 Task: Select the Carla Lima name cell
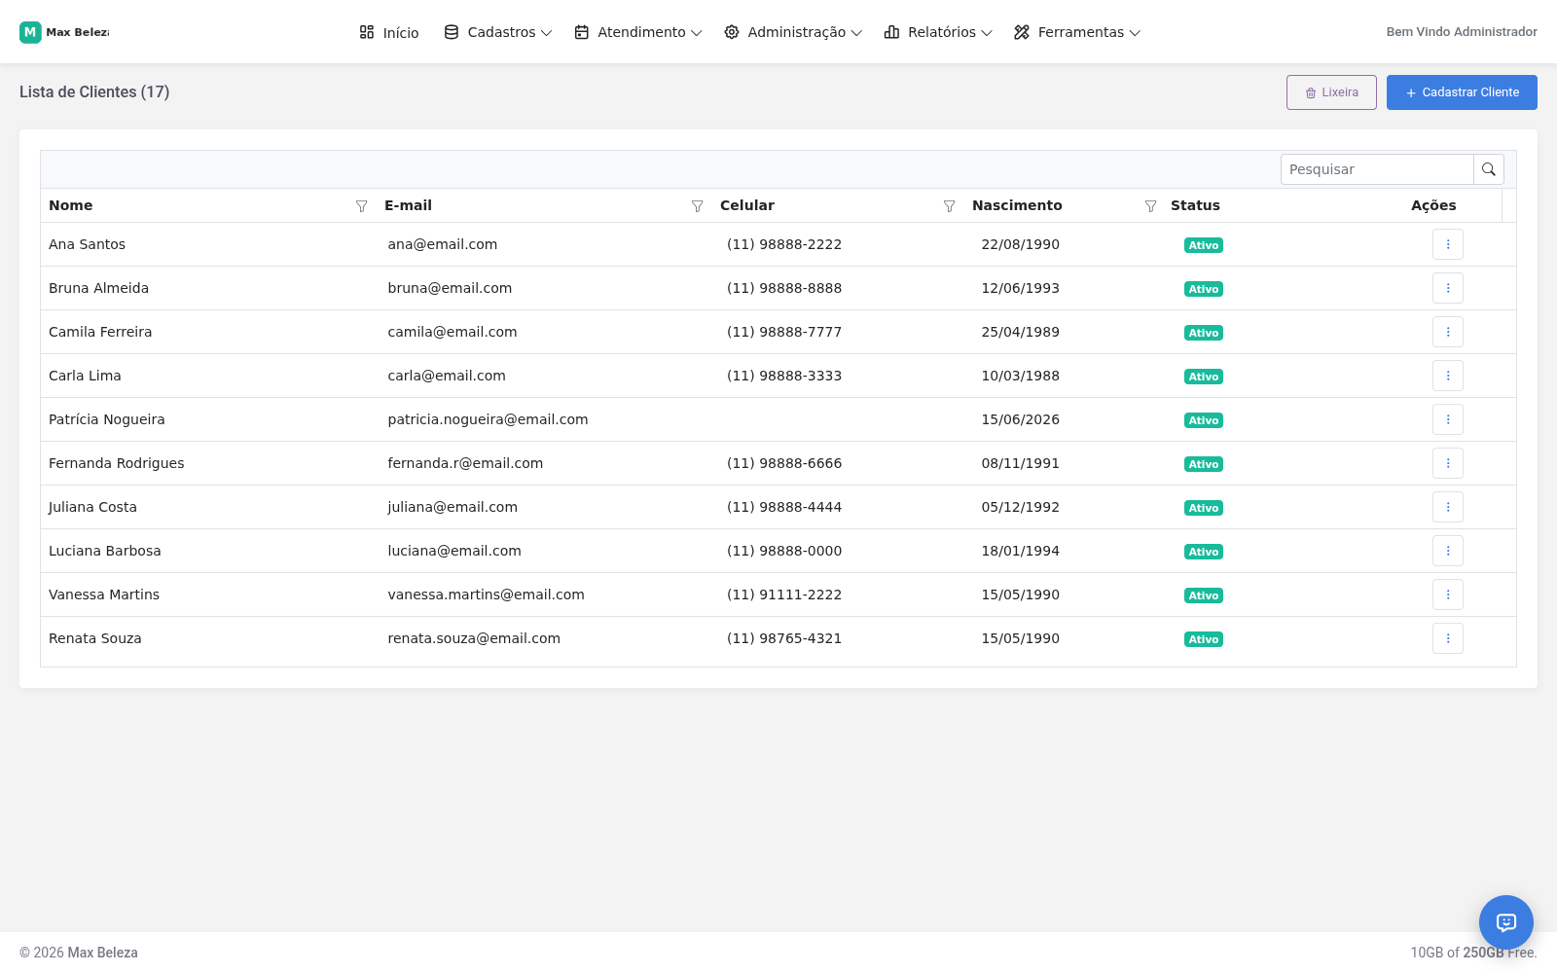[x=85, y=376]
